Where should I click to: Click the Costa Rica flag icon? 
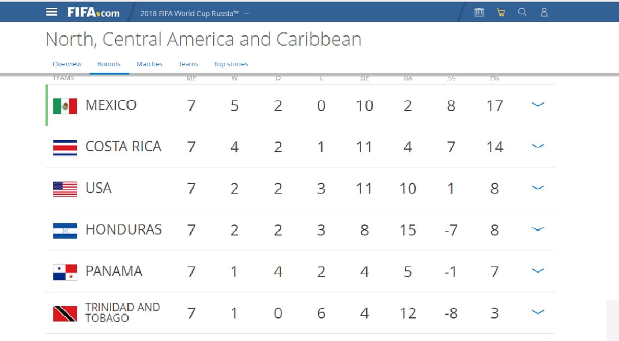(x=65, y=148)
